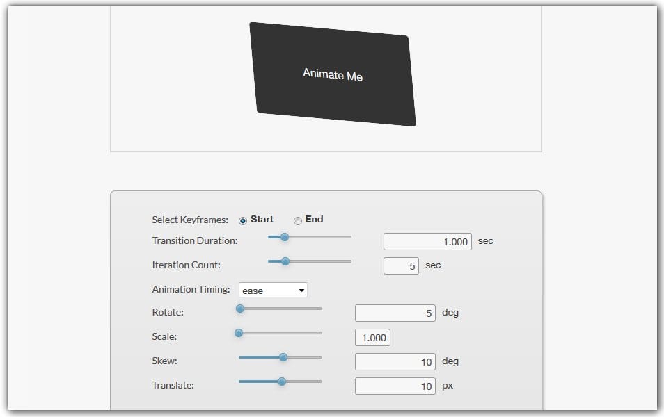Click the Iteration Count slider handle
664x417 pixels.
point(285,261)
